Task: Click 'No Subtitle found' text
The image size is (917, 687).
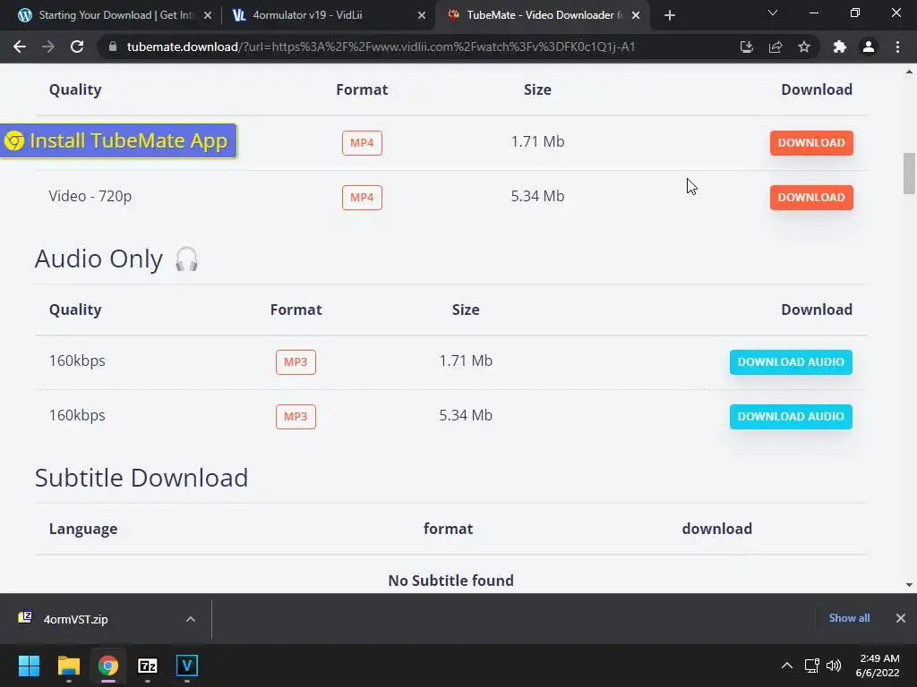Action: pyautogui.click(x=451, y=580)
